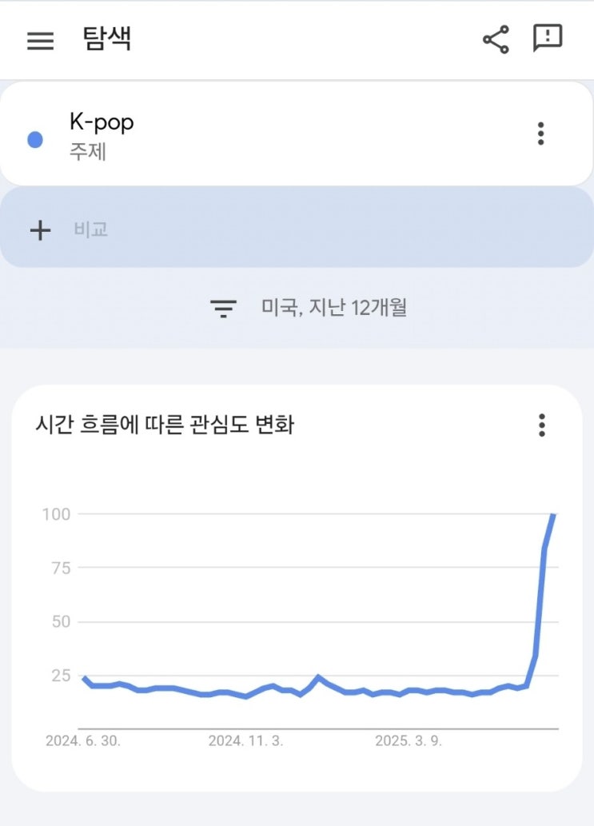The width and height of the screenshot is (594, 826).
Task: Click the plus icon to add comparison
Action: (x=40, y=230)
